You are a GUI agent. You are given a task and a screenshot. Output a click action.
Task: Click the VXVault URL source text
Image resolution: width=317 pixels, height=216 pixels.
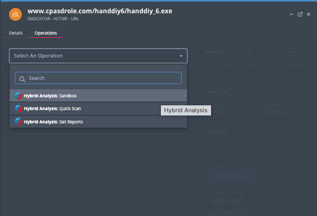click(218, 92)
